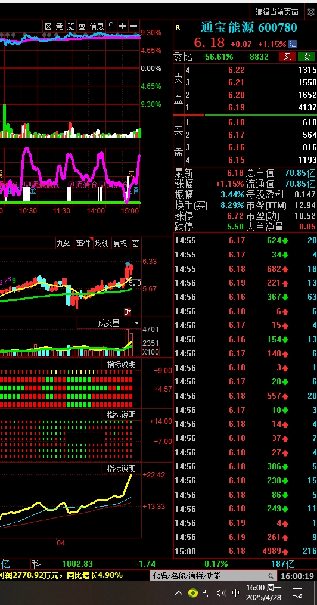The image size is (317, 605).
Task: Open the notification center icon
Action: 297,592
